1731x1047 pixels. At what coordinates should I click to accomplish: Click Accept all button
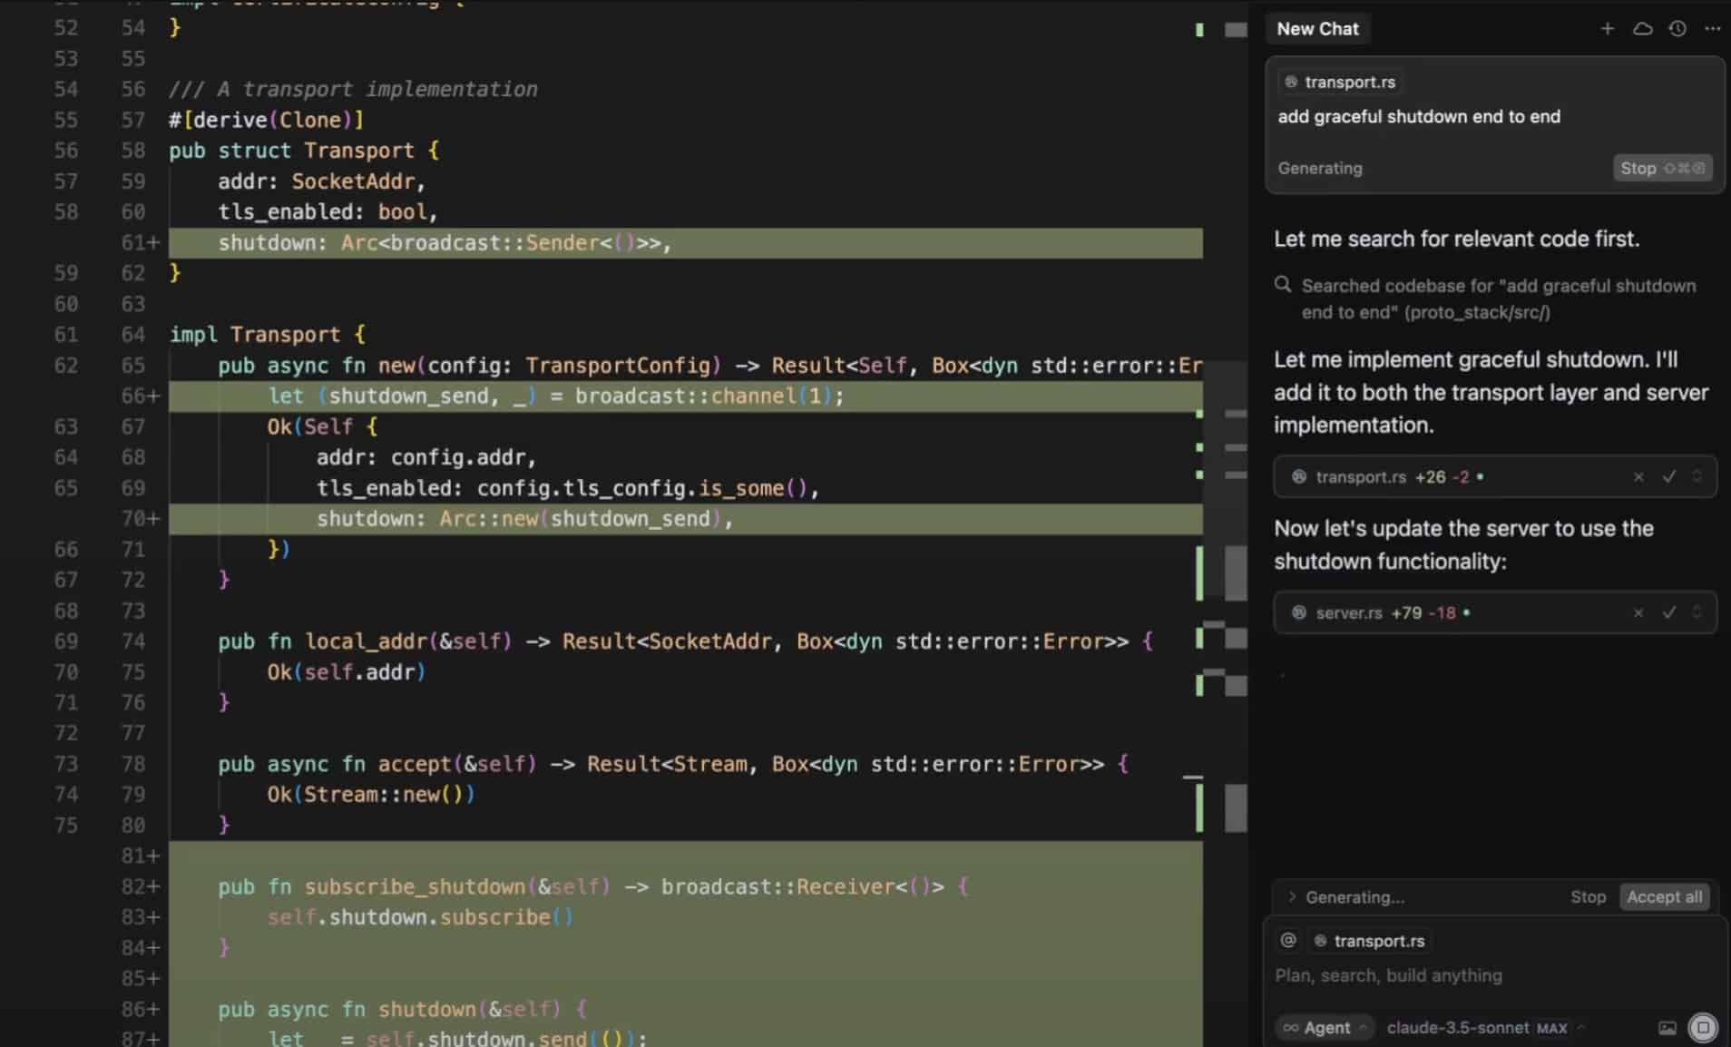(1664, 897)
